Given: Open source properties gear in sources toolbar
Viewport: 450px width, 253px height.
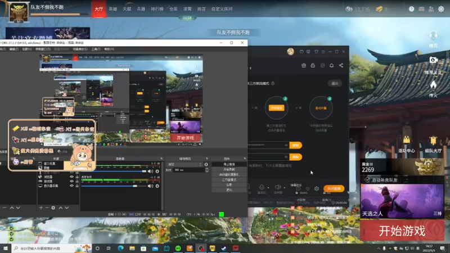Looking at the screenshot, I should 53,207.
